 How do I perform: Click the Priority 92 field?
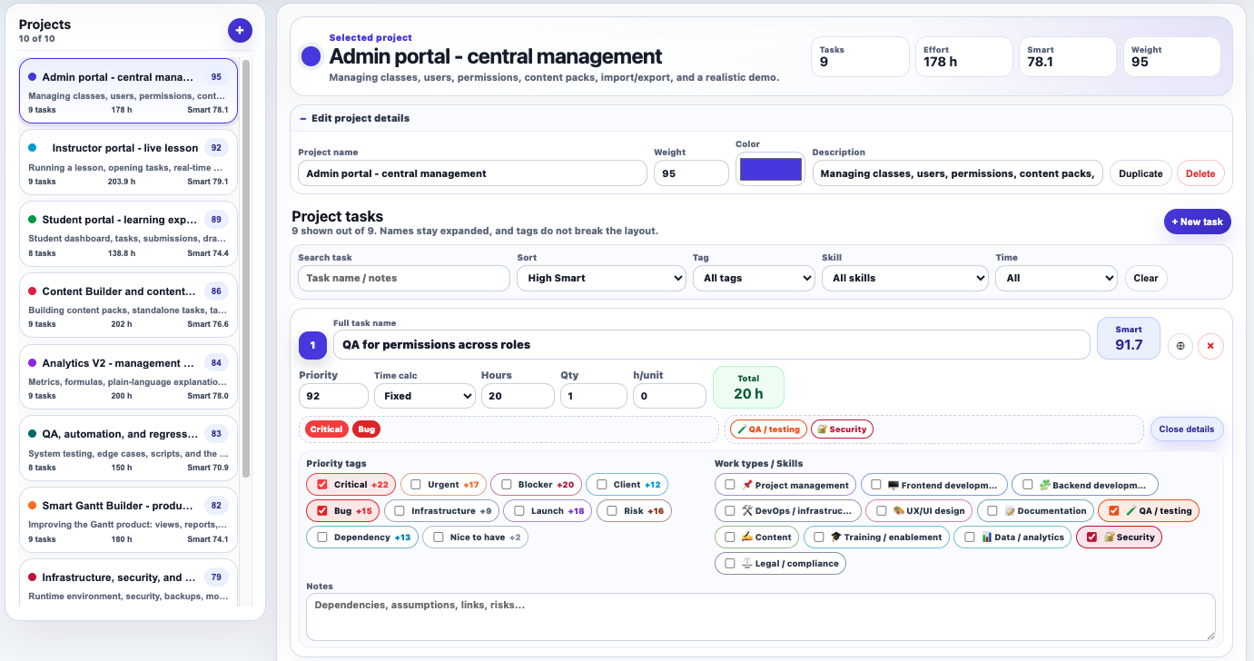click(333, 396)
